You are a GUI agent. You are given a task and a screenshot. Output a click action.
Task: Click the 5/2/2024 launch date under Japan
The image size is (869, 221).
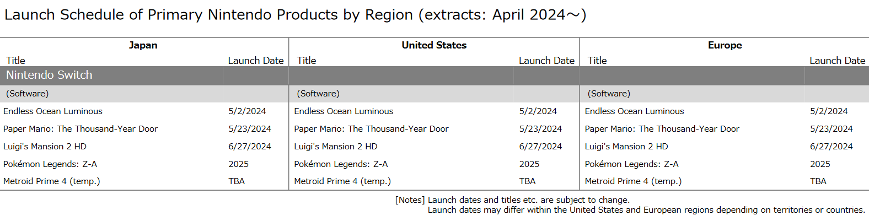[247, 111]
